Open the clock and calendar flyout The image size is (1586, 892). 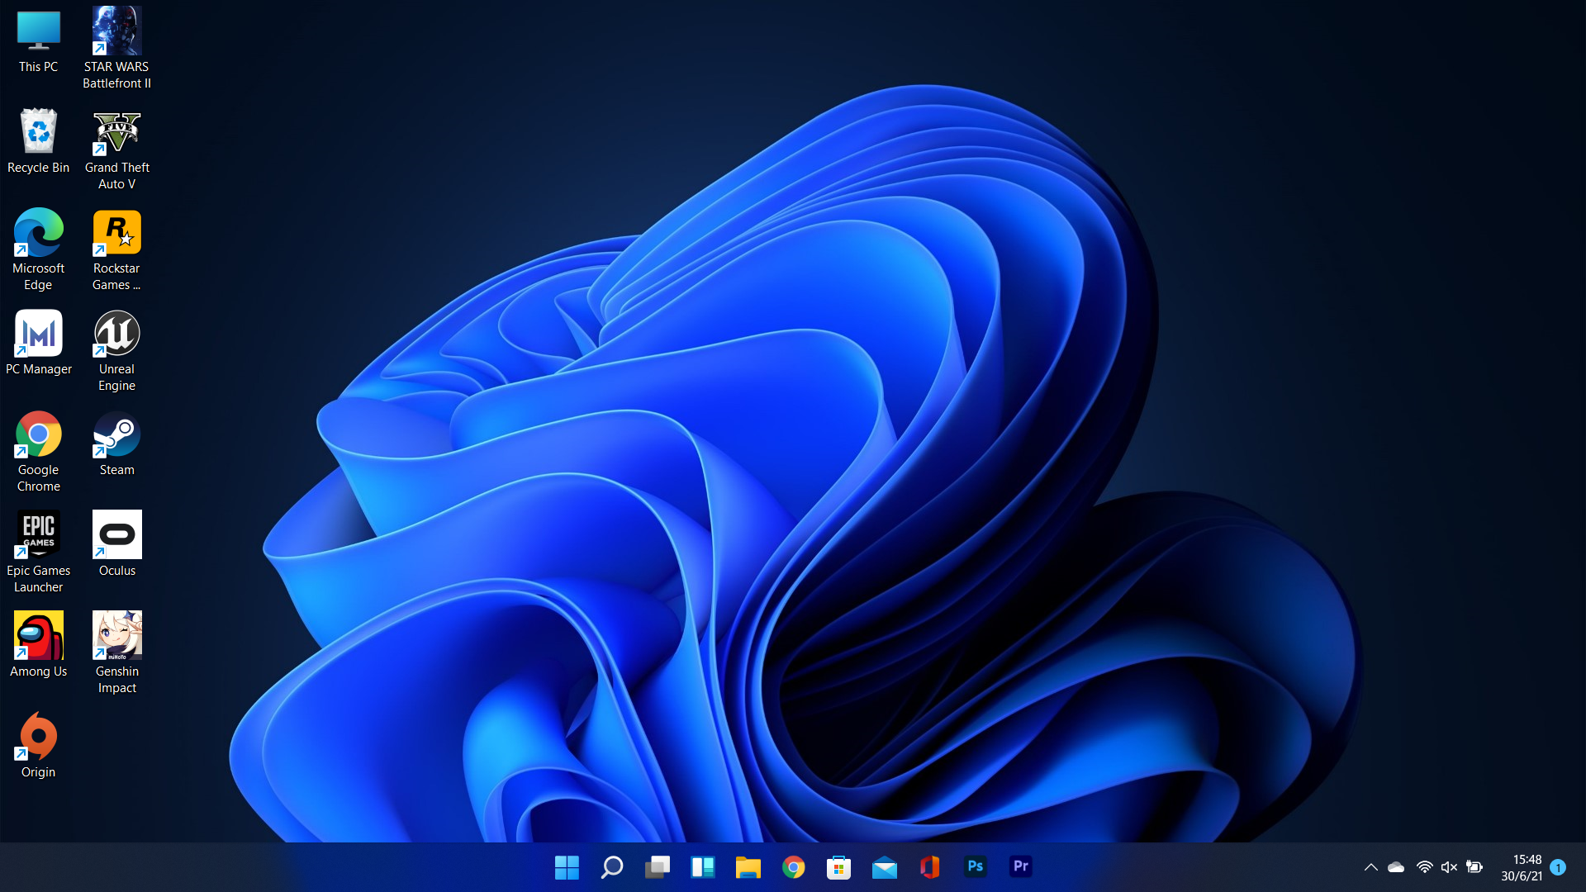click(x=1522, y=868)
